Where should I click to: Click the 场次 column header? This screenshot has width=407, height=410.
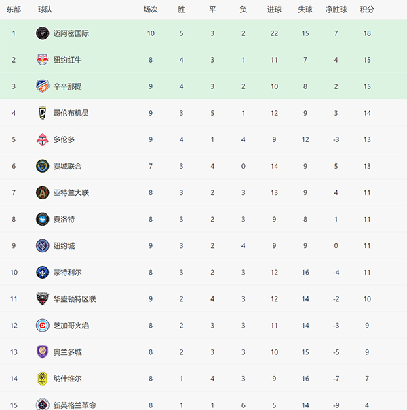coord(151,10)
